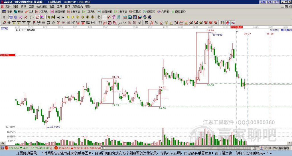Click the 日K线 label
The image size is (292, 156).
tap(4, 28)
